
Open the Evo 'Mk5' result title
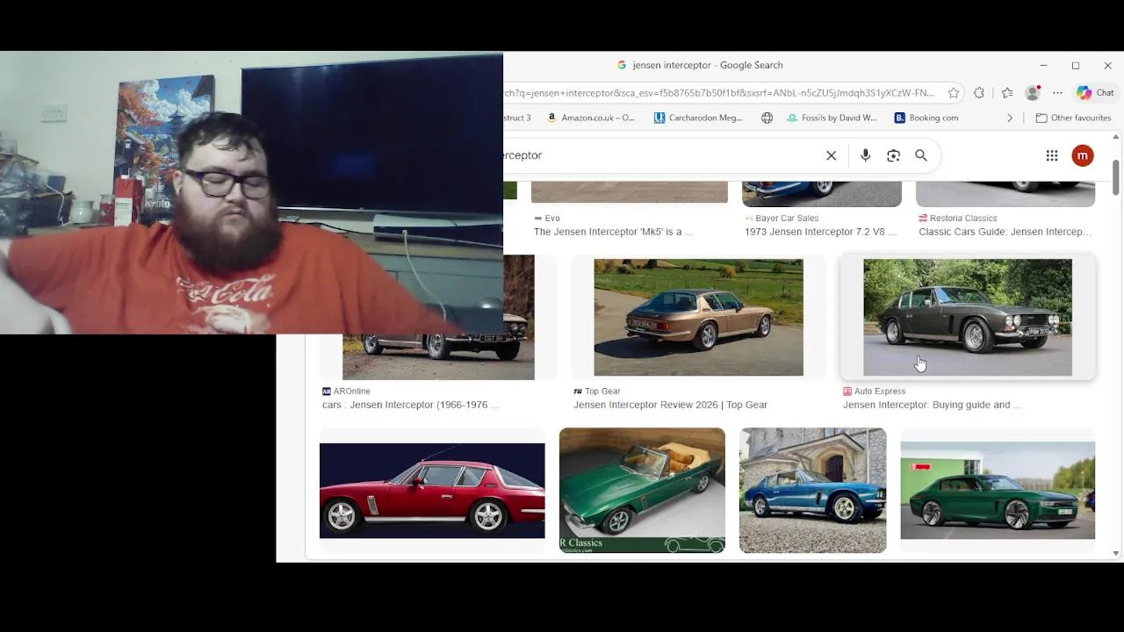click(x=613, y=232)
